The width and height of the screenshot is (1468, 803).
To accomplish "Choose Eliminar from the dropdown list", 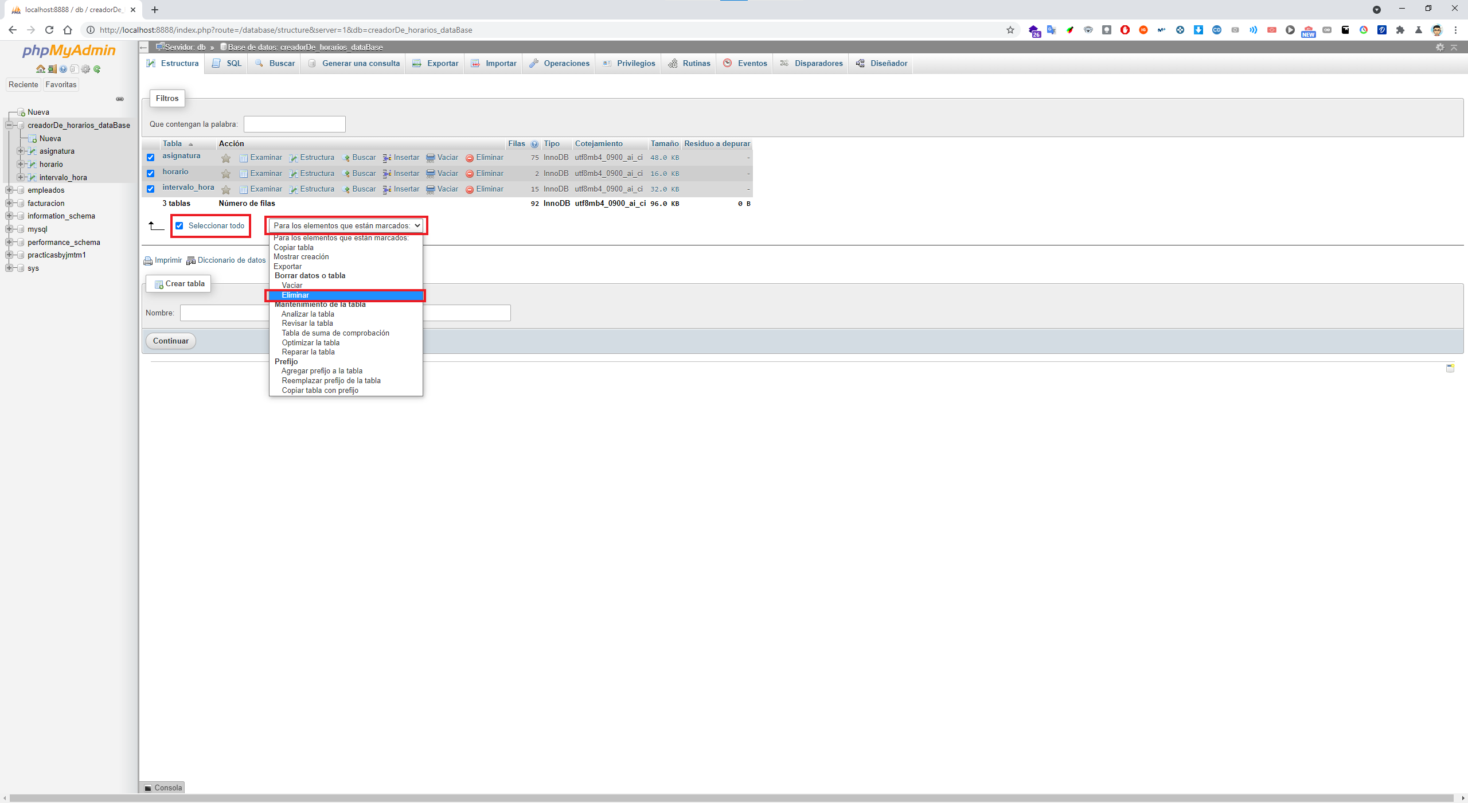I will tap(295, 295).
